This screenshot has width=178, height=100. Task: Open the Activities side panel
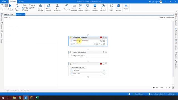tap(2, 17)
